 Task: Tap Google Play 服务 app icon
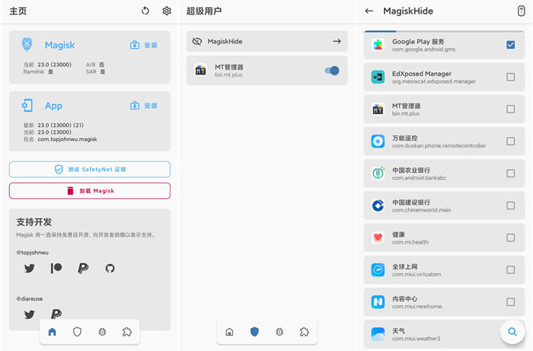coord(378,45)
